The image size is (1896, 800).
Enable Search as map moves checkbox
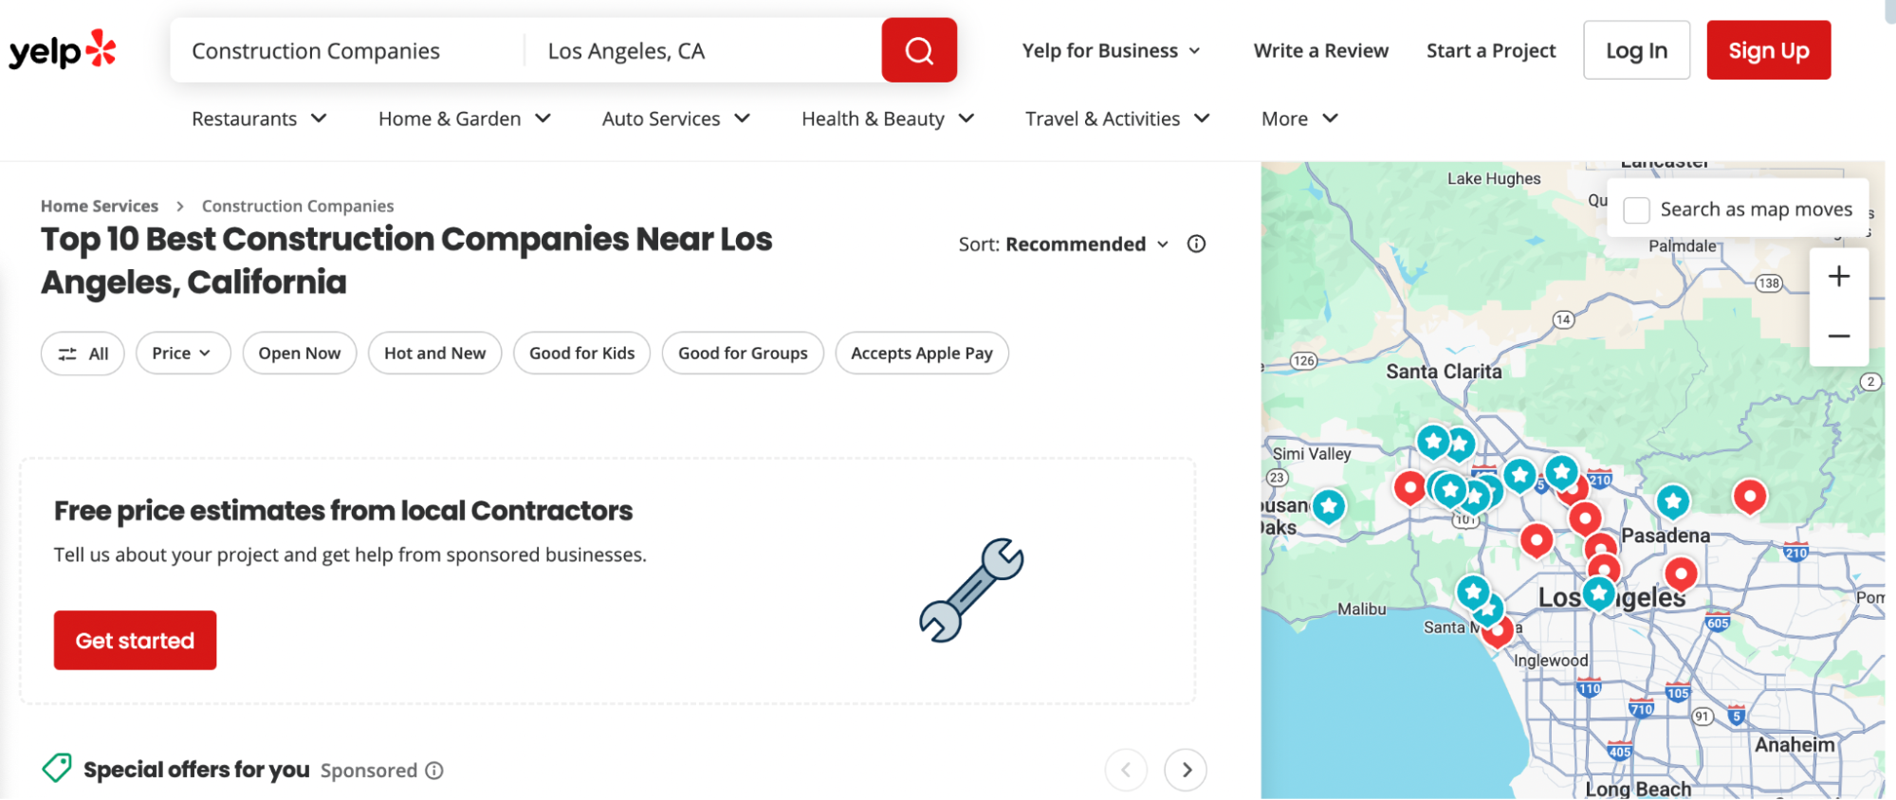(x=1636, y=209)
